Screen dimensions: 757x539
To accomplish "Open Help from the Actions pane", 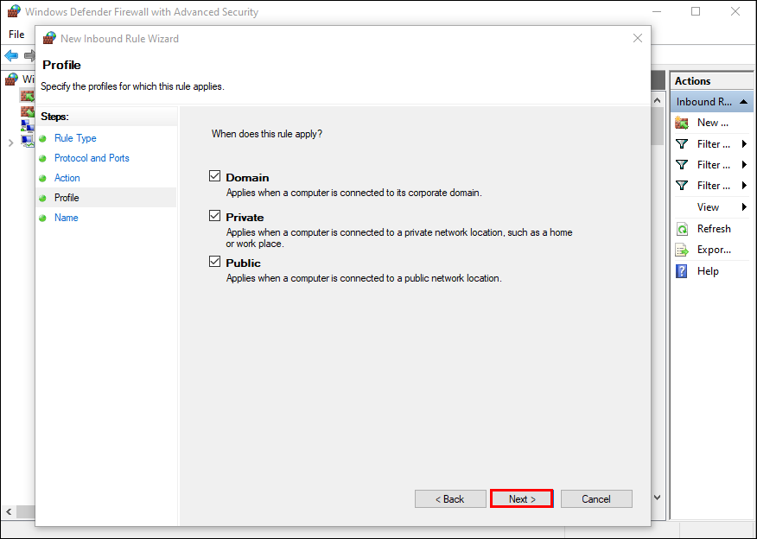I will [x=682, y=271].
